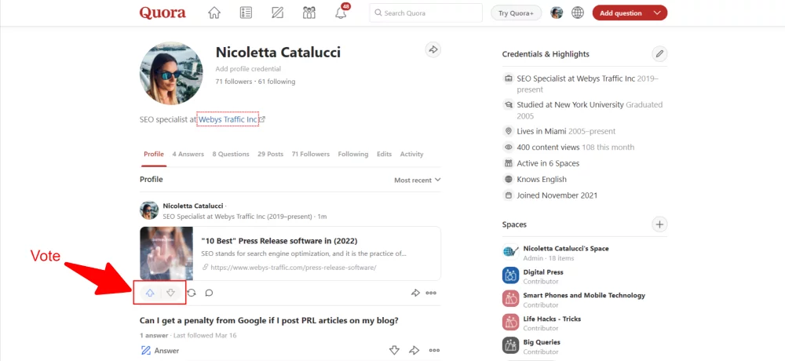Click the "71 followers" text under the name
Screen dimensions: 785x361
(234, 81)
